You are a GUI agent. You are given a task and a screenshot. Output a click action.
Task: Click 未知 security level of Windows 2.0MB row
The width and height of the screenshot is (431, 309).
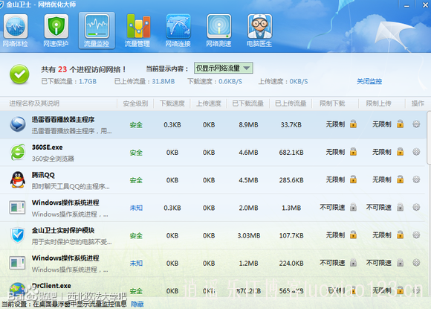136,208
